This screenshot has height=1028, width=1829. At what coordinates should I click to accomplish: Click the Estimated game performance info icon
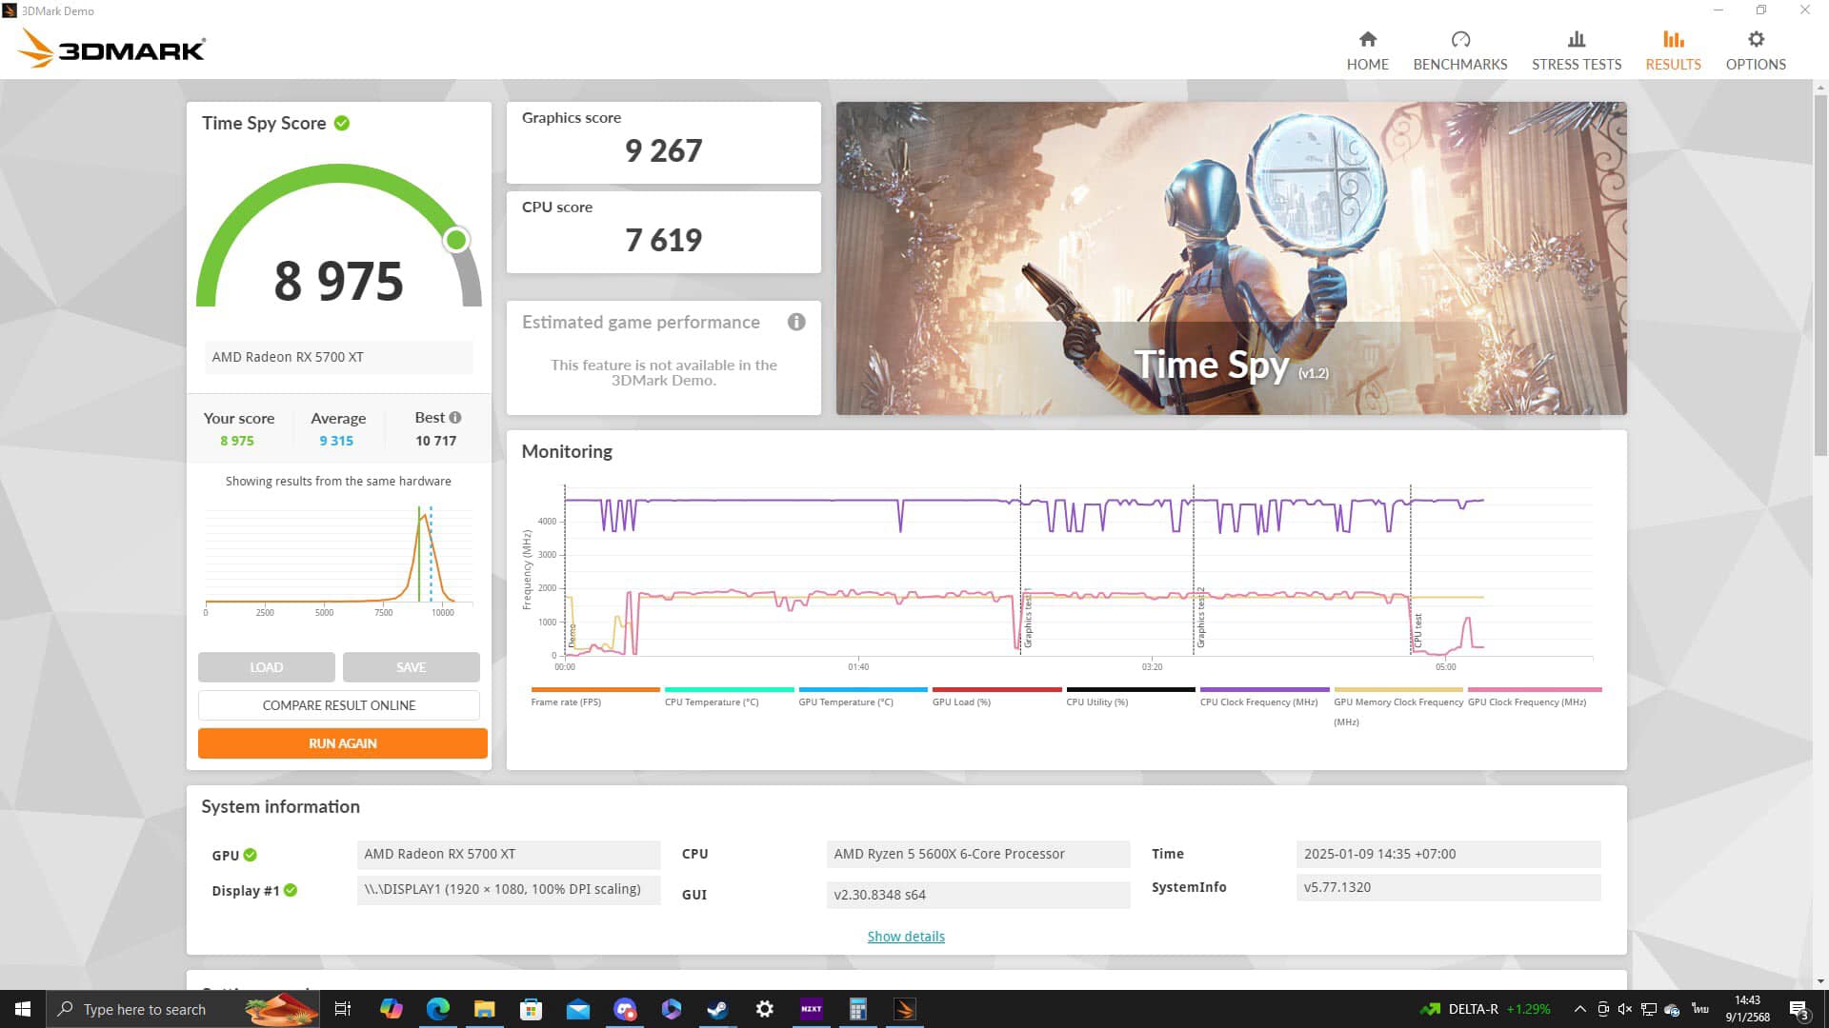pyautogui.click(x=796, y=322)
